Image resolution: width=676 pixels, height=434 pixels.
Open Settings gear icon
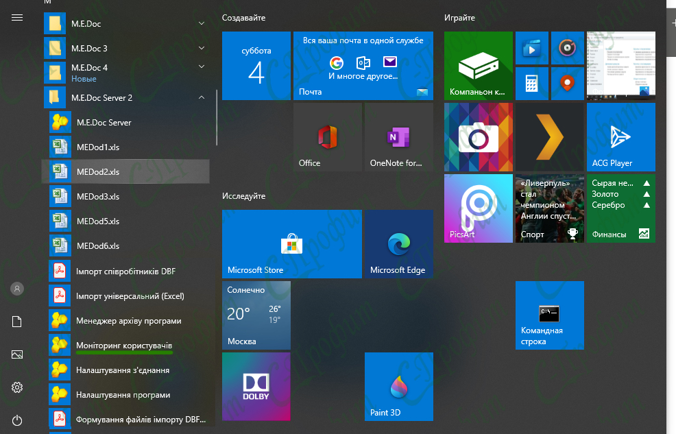(x=17, y=387)
